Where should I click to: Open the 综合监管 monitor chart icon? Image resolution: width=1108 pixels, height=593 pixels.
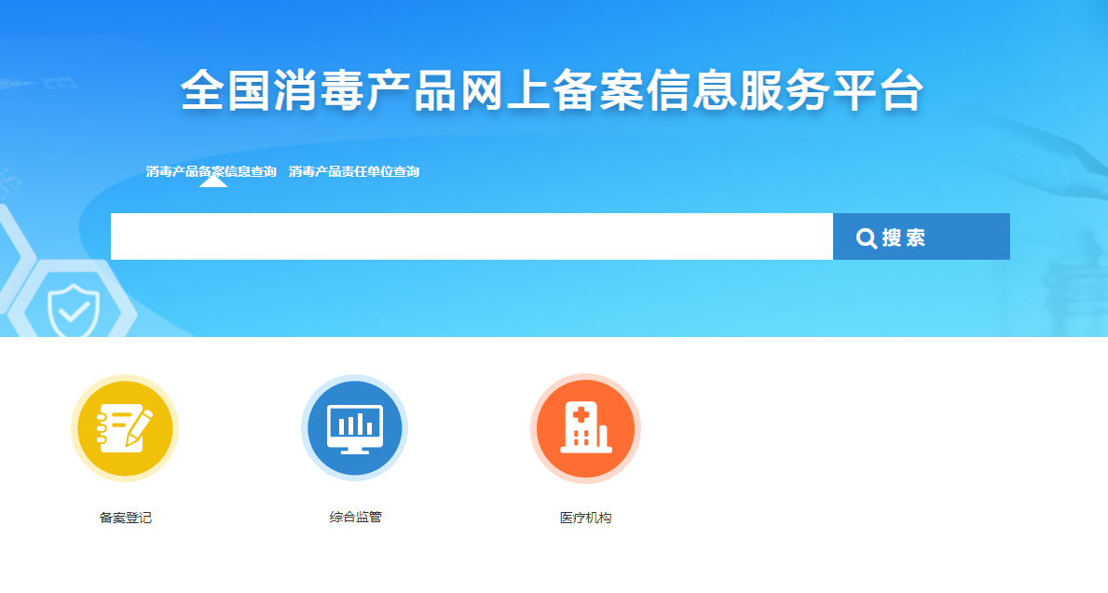click(355, 428)
